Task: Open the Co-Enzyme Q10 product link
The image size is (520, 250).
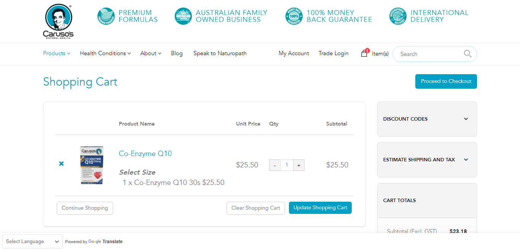Action: coord(145,154)
